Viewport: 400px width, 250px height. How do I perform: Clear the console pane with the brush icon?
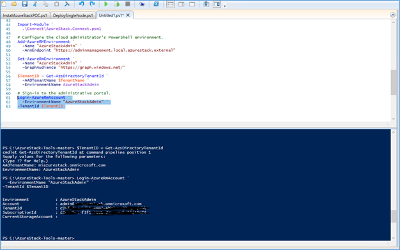(x=67, y=4)
